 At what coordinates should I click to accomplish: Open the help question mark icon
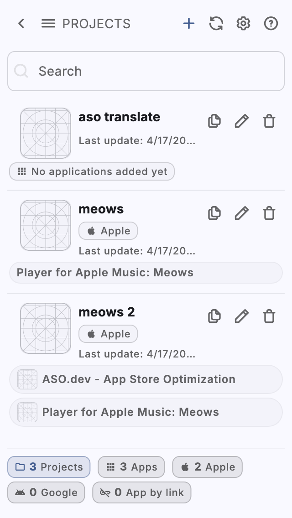(x=271, y=23)
